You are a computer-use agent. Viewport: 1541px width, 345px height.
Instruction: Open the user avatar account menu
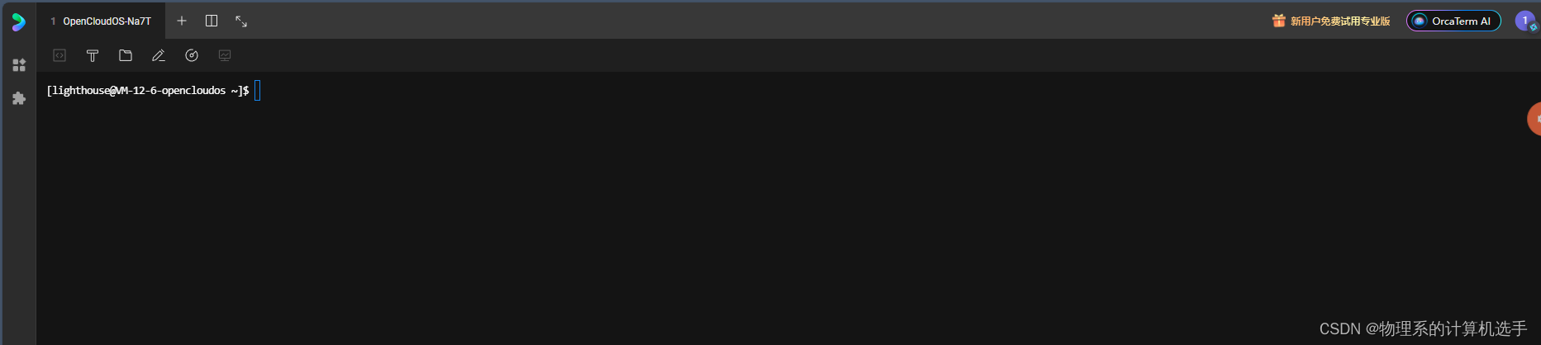point(1525,21)
